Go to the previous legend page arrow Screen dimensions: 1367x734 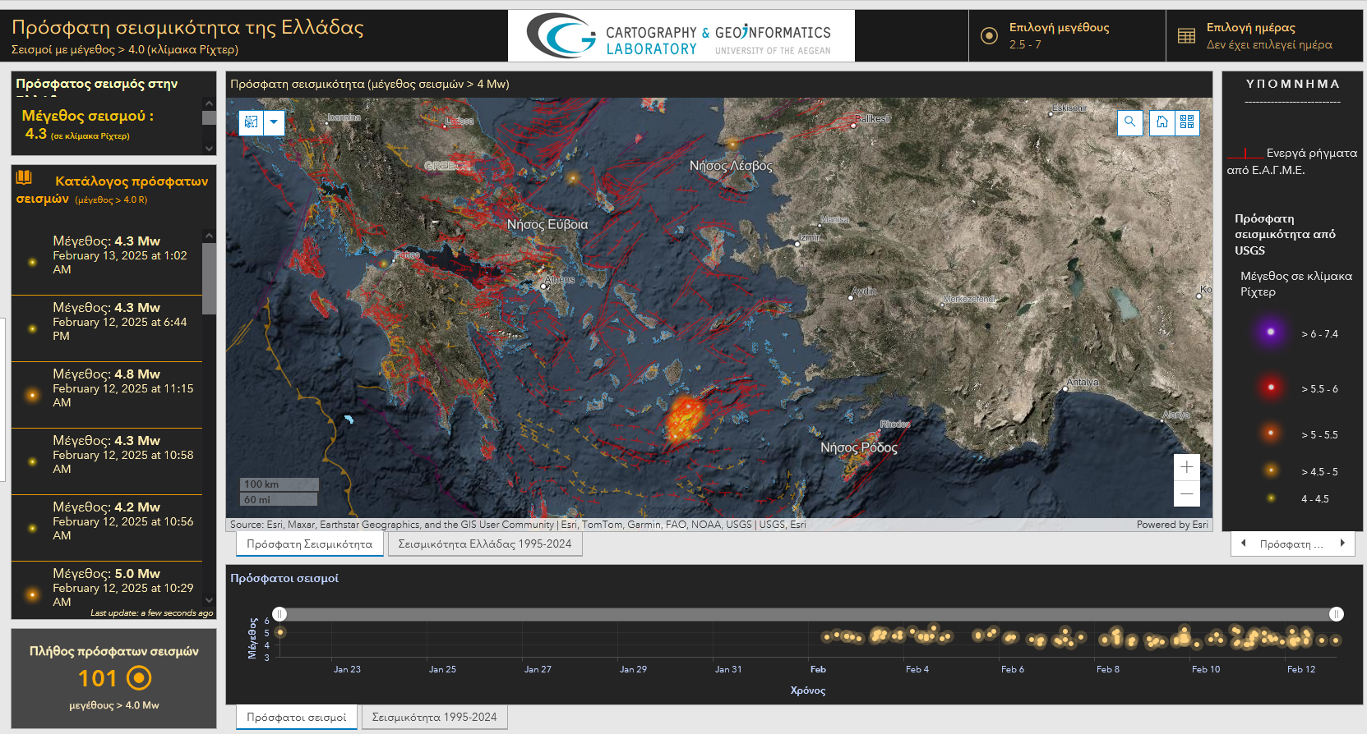click(x=1244, y=544)
